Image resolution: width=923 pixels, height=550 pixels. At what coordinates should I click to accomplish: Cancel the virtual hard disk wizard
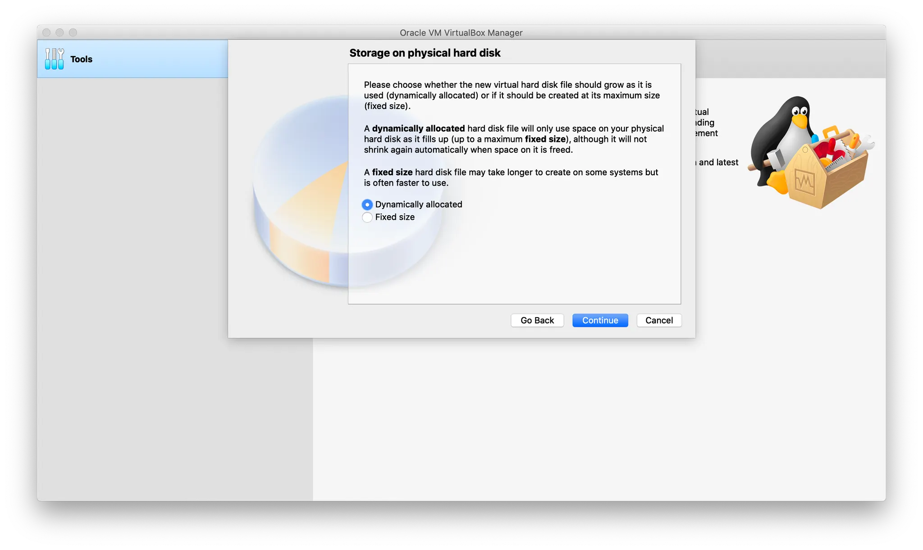[x=658, y=320]
